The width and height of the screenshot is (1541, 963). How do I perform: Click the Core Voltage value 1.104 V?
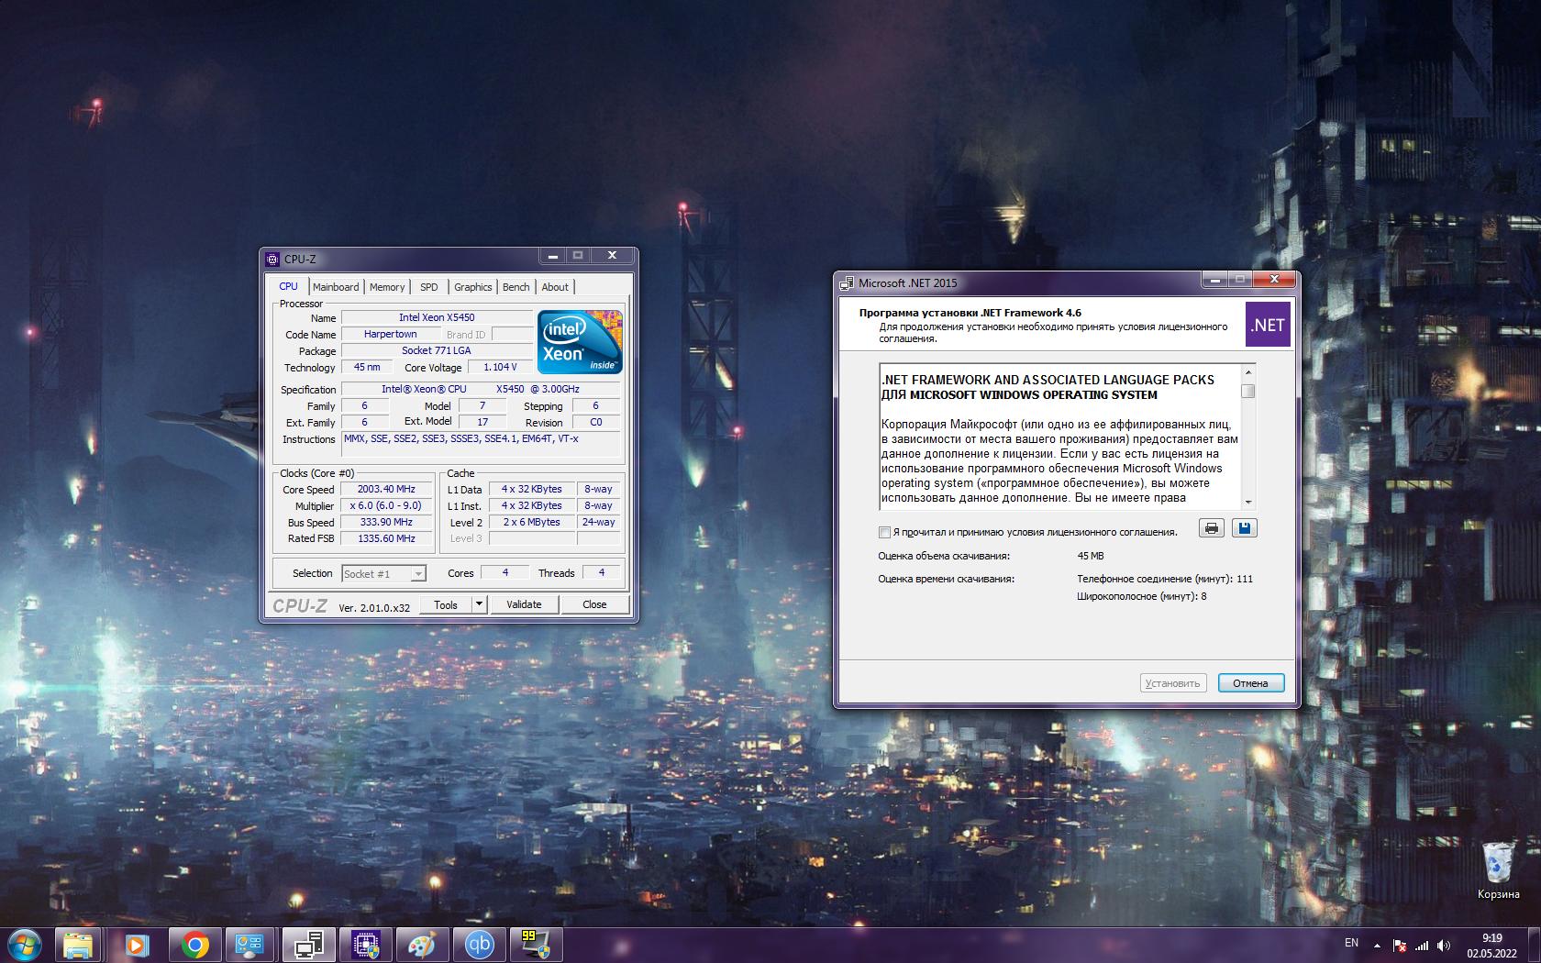coord(500,367)
